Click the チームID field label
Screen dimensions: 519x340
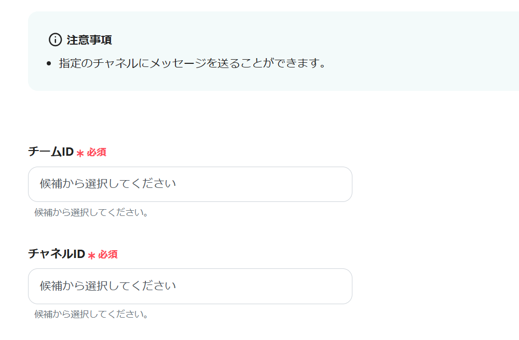click(x=50, y=152)
